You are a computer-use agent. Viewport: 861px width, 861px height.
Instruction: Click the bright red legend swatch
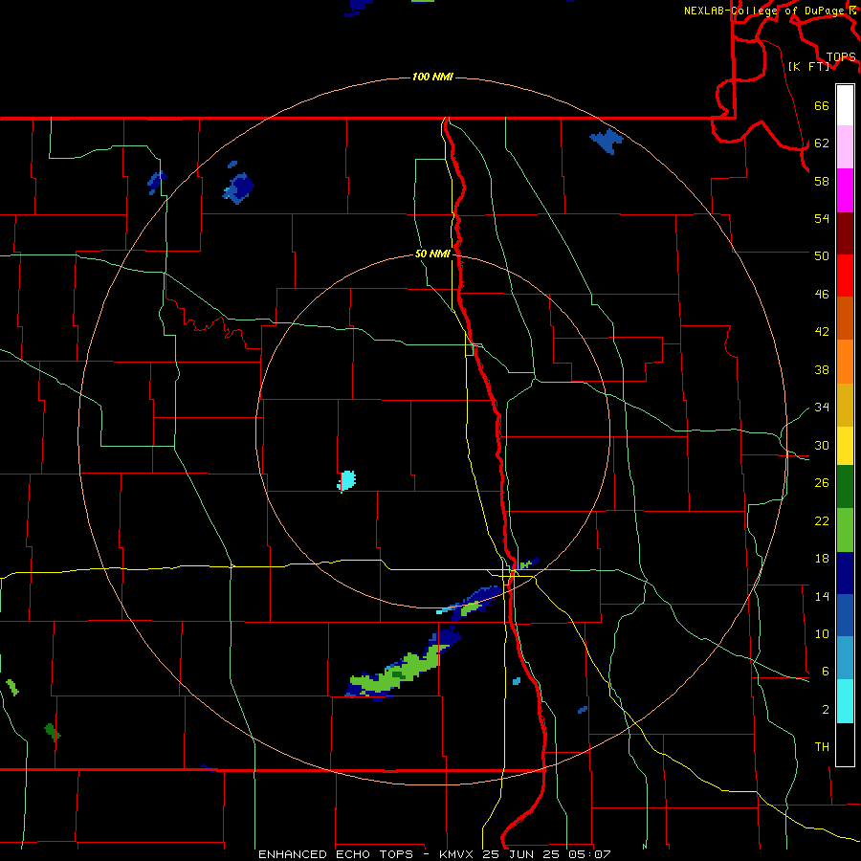pyautogui.click(x=845, y=276)
